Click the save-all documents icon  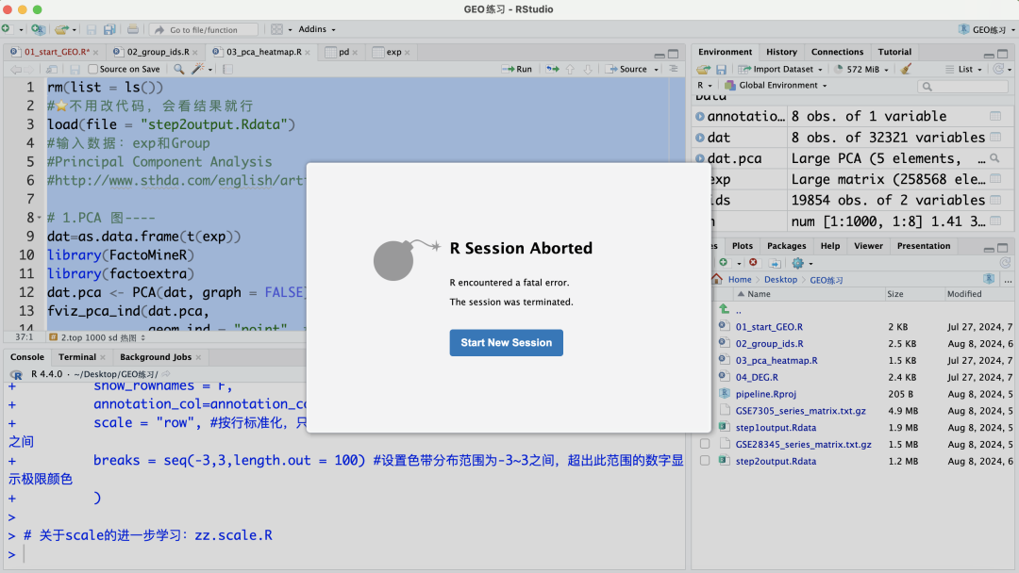pyautogui.click(x=109, y=29)
